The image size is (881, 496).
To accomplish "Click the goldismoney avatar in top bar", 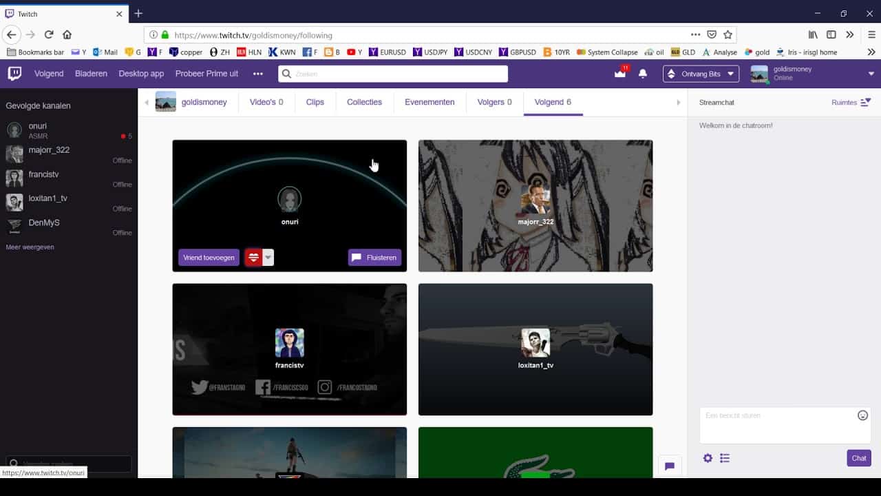I will (759, 74).
